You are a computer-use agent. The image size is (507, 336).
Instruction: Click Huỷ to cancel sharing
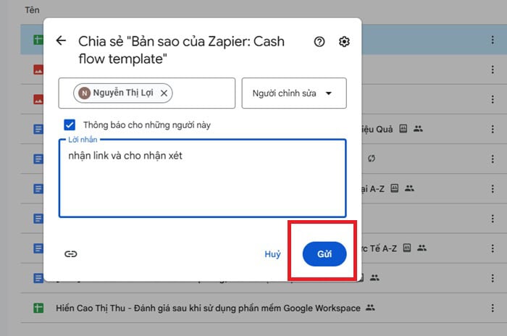coord(272,254)
